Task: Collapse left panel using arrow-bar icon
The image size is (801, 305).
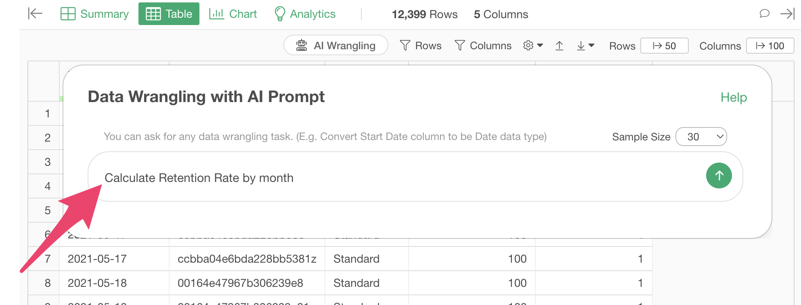Action: 35,14
